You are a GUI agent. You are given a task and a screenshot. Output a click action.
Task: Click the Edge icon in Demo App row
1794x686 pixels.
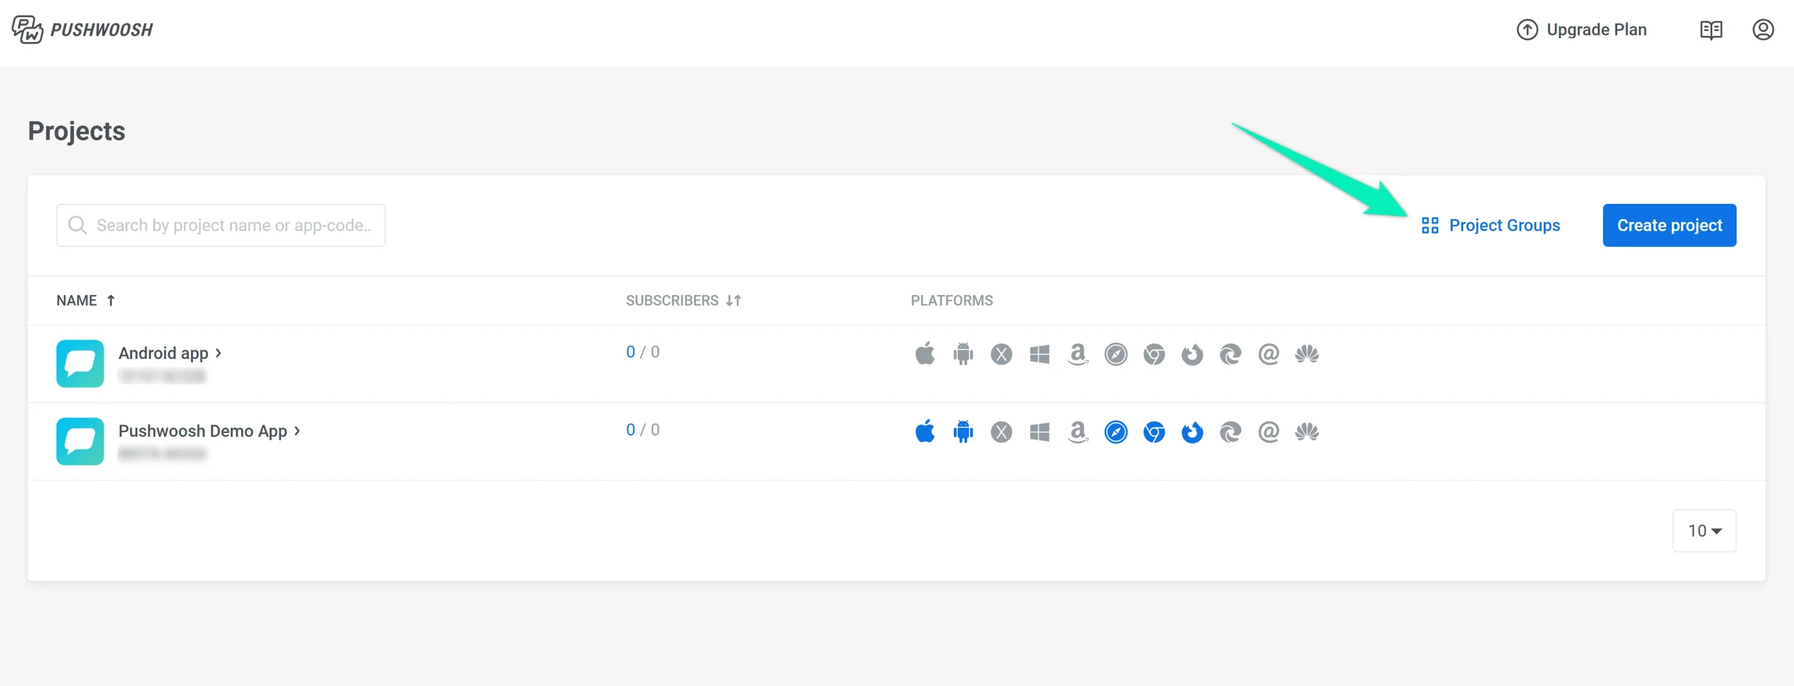click(1230, 432)
